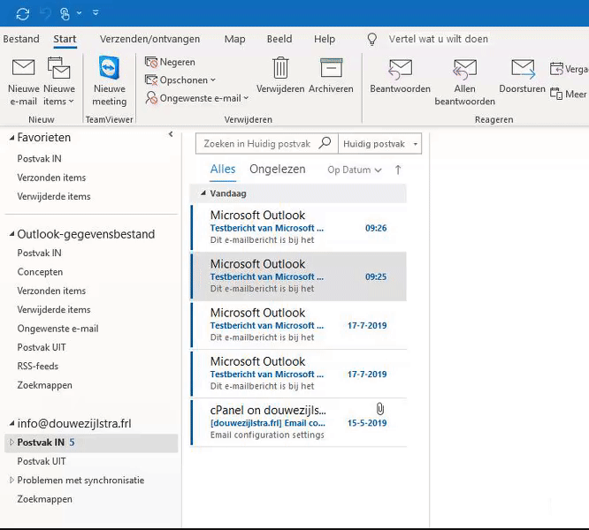Open the Ongewenste e-mail dropdown
The height and width of the screenshot is (530, 589).
coord(197,98)
